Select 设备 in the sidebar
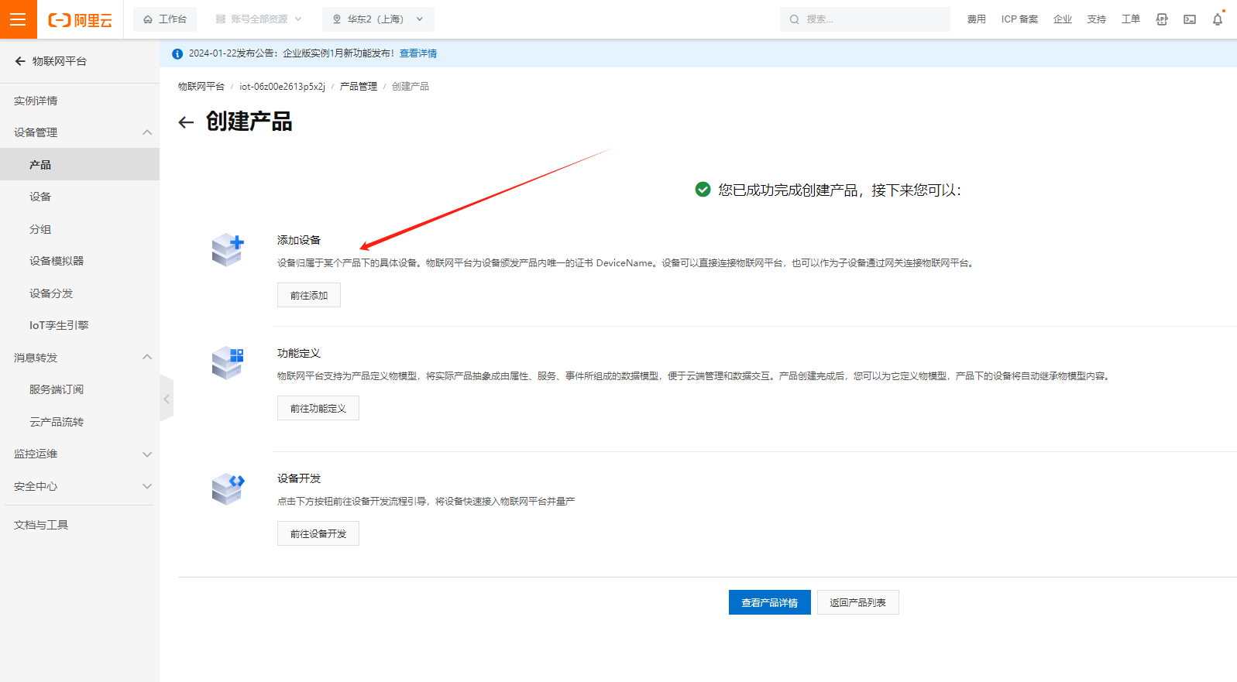The height and width of the screenshot is (682, 1237). 40,197
